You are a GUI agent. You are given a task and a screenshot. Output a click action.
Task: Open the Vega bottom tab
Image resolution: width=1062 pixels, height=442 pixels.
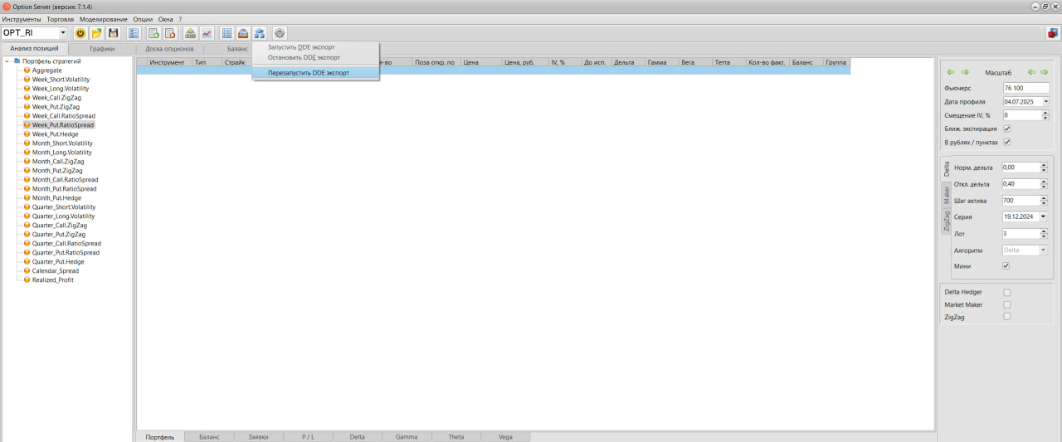click(x=505, y=436)
